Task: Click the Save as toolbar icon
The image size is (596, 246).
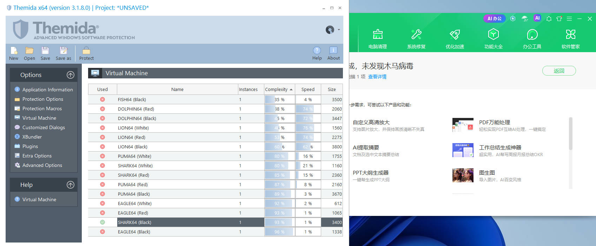Action: point(63,50)
